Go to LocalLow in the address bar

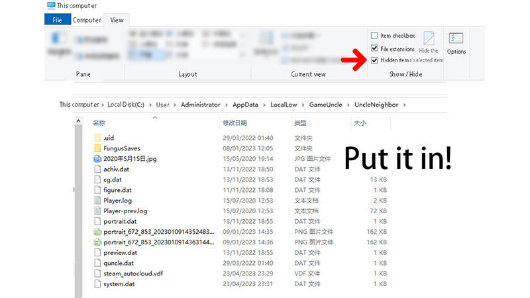(x=284, y=105)
